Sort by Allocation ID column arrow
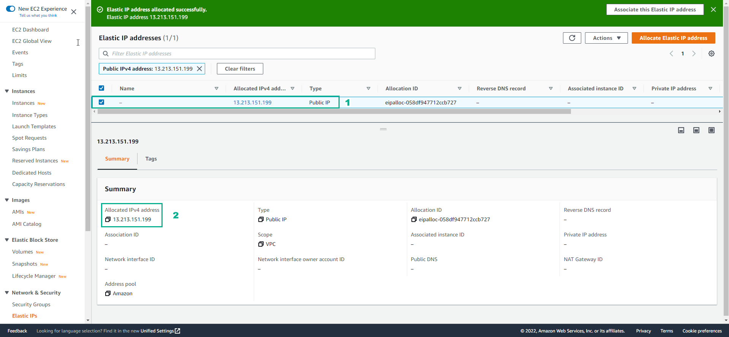729x337 pixels. tap(460, 88)
